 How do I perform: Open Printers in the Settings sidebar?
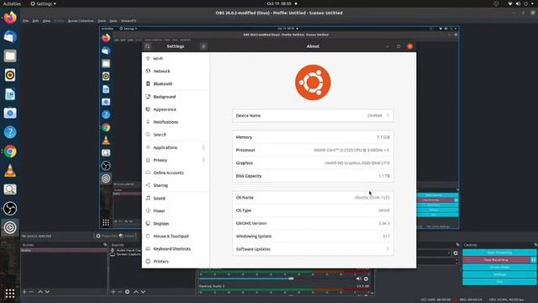(x=176, y=262)
